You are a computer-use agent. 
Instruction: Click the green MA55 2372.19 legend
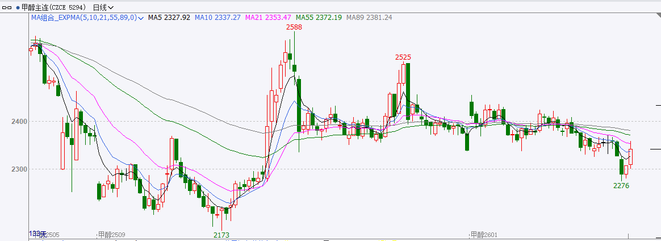point(319,18)
